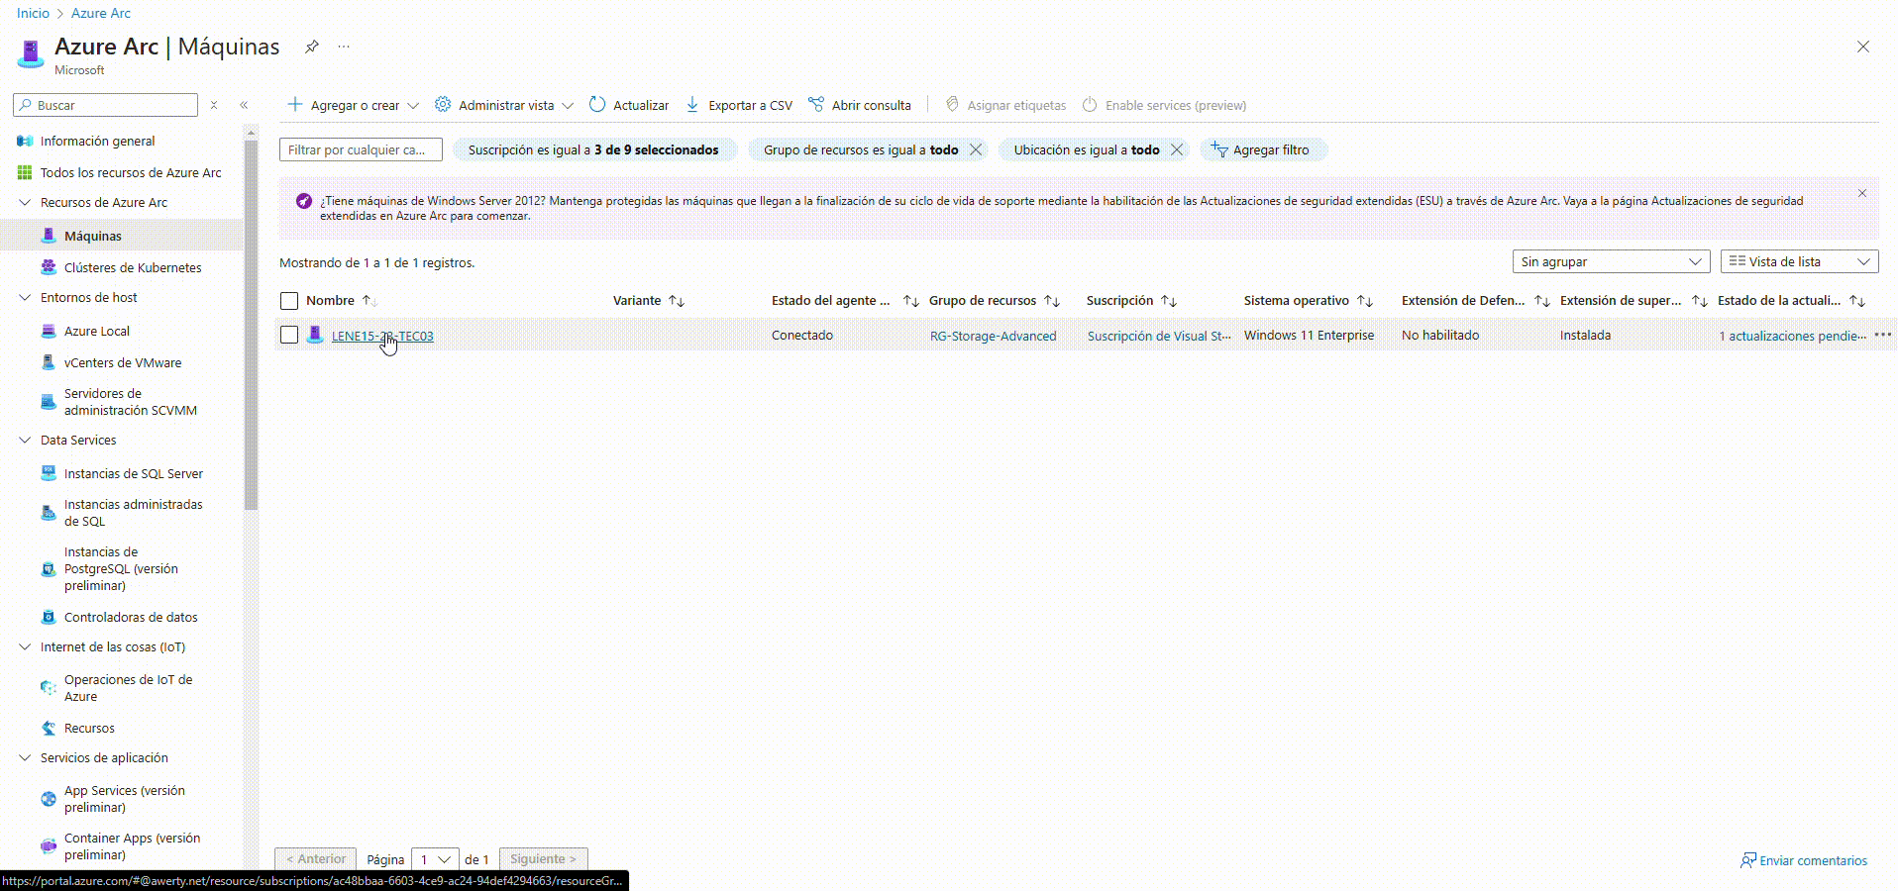Sort by Suscripción column
The height and width of the screenshot is (891, 1898).
pyautogui.click(x=1131, y=300)
